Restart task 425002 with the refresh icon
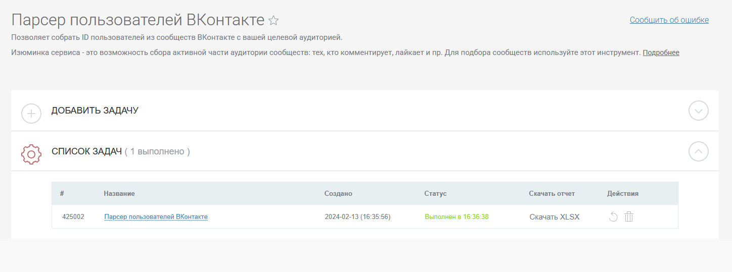The image size is (732, 272). [x=613, y=217]
